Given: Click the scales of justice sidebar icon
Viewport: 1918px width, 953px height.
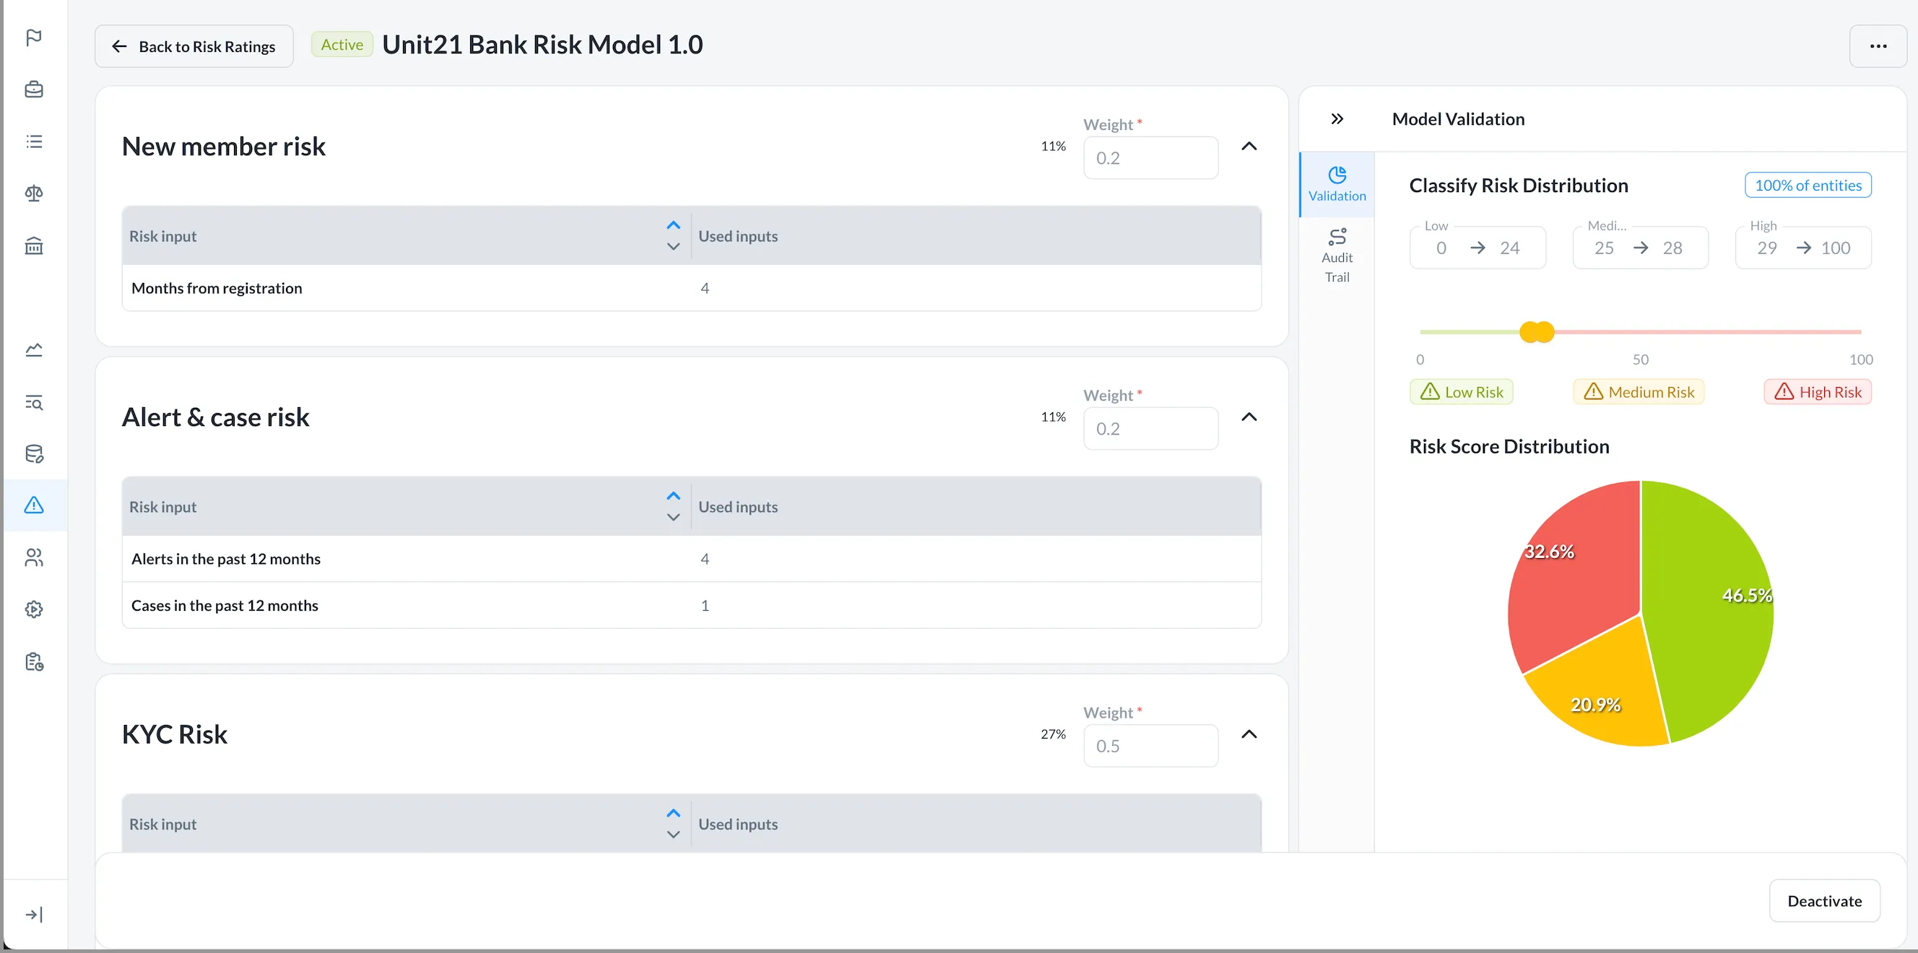Looking at the screenshot, I should point(33,193).
